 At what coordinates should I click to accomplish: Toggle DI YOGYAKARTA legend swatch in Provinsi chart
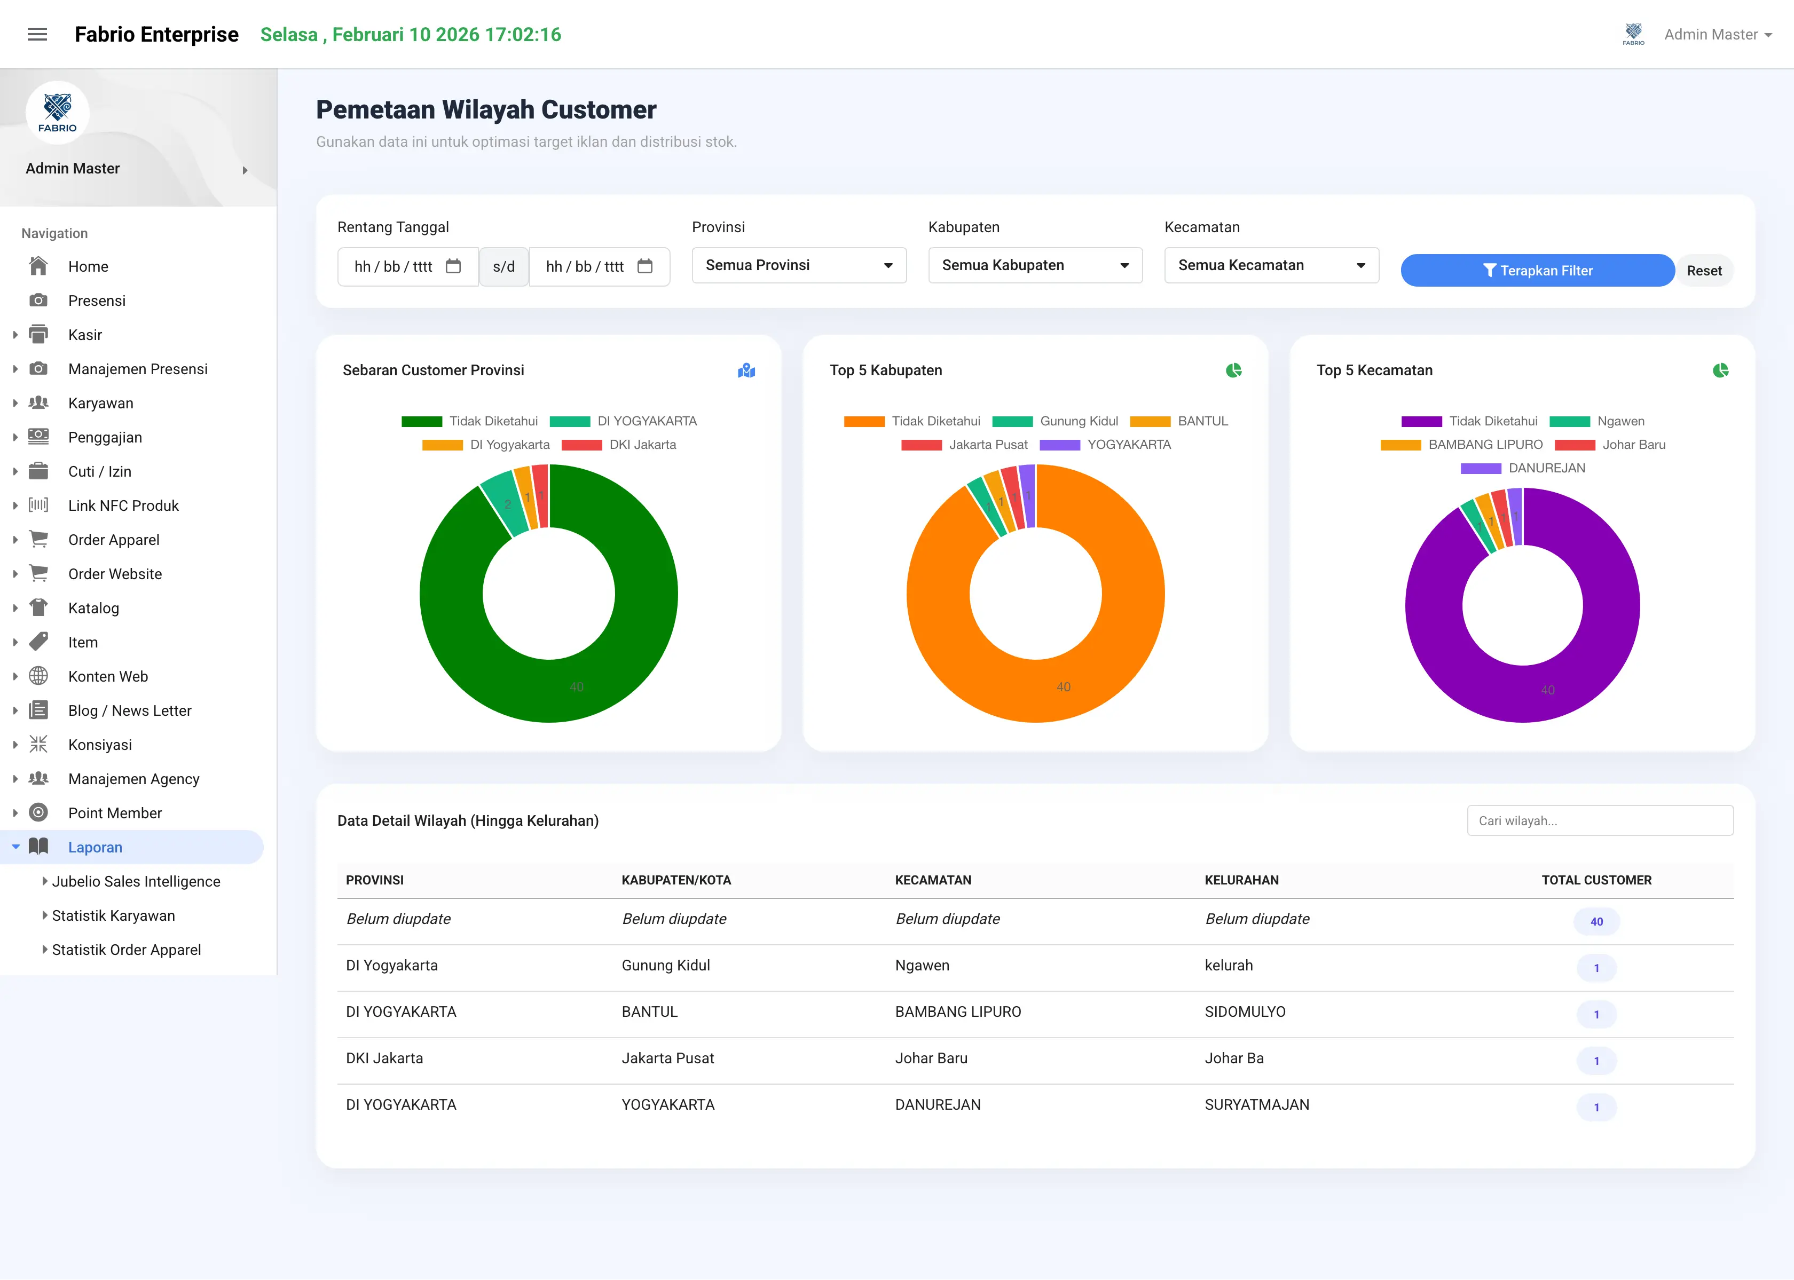pyautogui.click(x=570, y=421)
